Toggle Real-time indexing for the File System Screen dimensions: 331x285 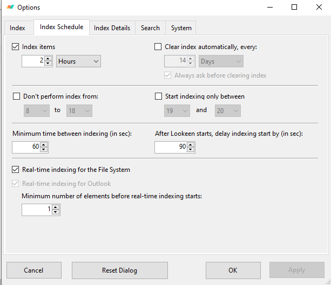click(16, 170)
